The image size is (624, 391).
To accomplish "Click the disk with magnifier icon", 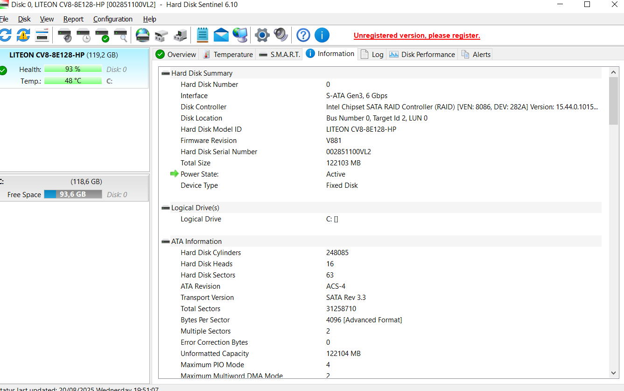I will click(x=120, y=35).
